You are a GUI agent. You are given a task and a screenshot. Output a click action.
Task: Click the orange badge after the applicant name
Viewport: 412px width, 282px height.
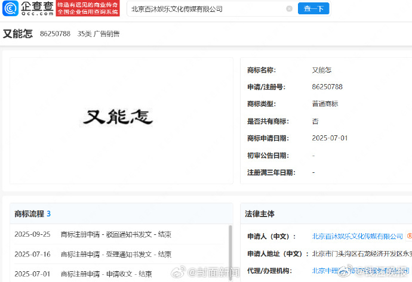pos(409,236)
